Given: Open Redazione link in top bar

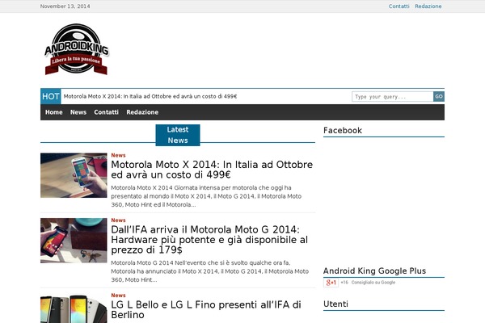Looking at the screenshot, I should (428, 6).
